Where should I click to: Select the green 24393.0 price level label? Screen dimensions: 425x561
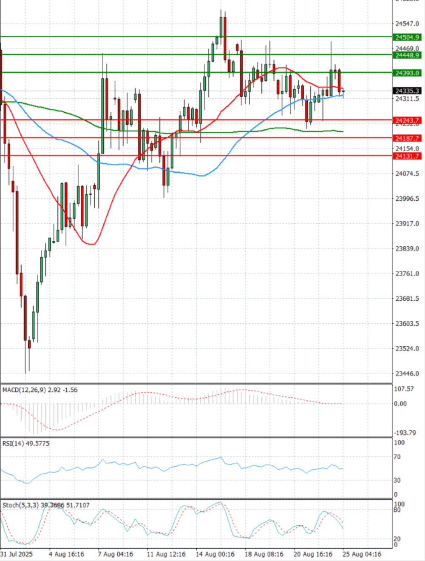tap(407, 73)
